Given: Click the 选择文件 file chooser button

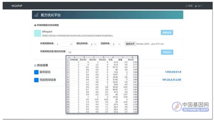Looking at the screenshot, I should click(130, 44).
